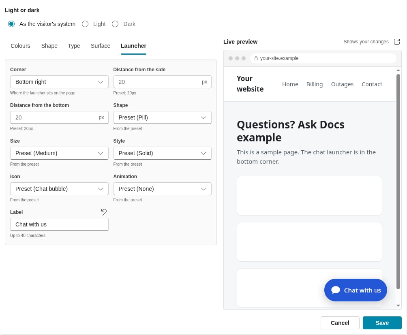Focus the 'Distance from the bottom' field
The image size is (407, 335).
click(x=59, y=118)
